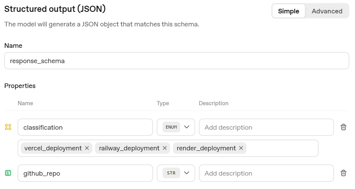
Task: Remove the vercel_deployment enum value
Action: pos(87,148)
